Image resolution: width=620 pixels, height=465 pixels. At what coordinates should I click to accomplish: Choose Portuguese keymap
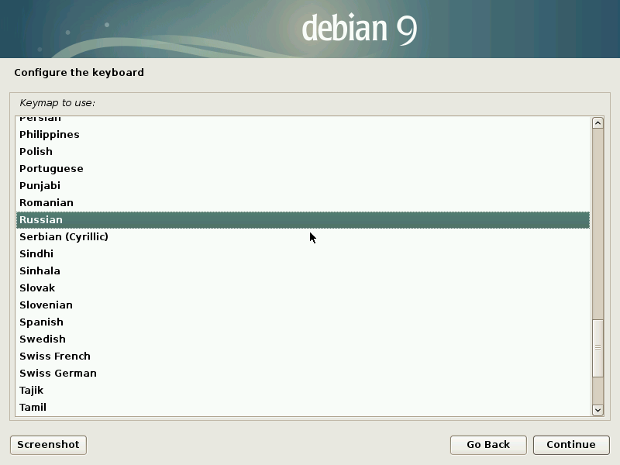click(303, 168)
